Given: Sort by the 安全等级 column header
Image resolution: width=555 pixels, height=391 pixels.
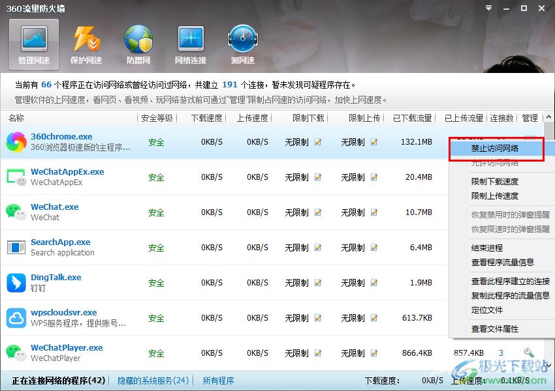Looking at the screenshot, I should coord(157,118).
